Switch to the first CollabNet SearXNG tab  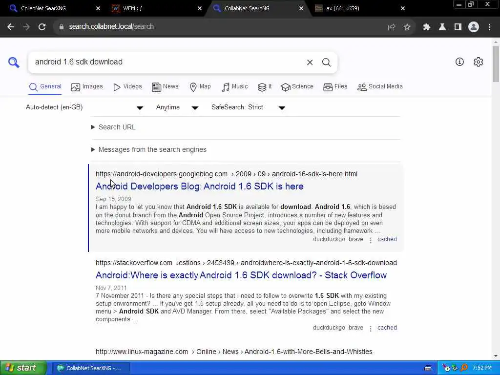tap(55, 8)
